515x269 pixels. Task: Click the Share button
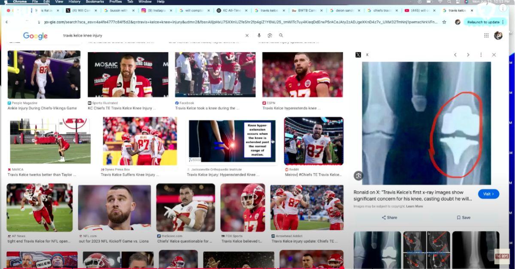pos(389,218)
